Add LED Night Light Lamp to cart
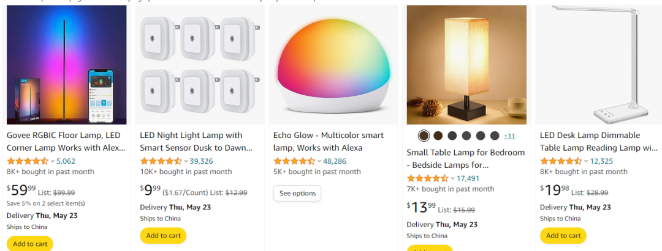 [x=163, y=236]
